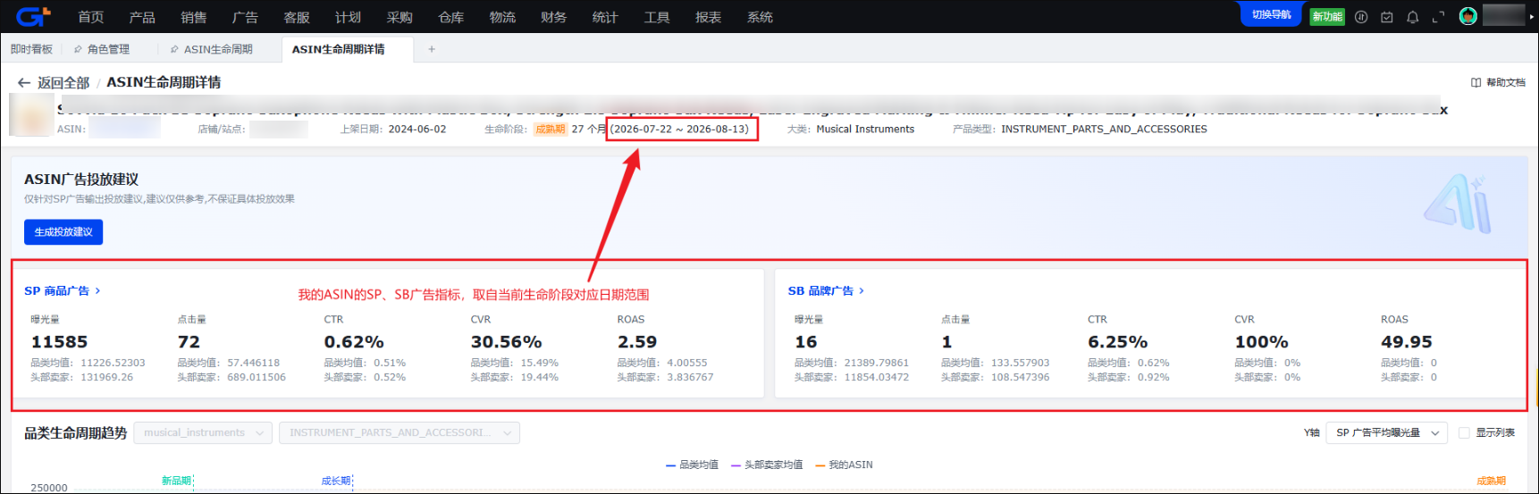Click SB ROAS value 49.95

tap(1407, 342)
